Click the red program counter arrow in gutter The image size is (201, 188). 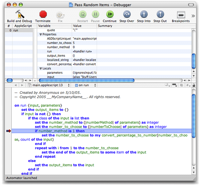tap(8, 131)
